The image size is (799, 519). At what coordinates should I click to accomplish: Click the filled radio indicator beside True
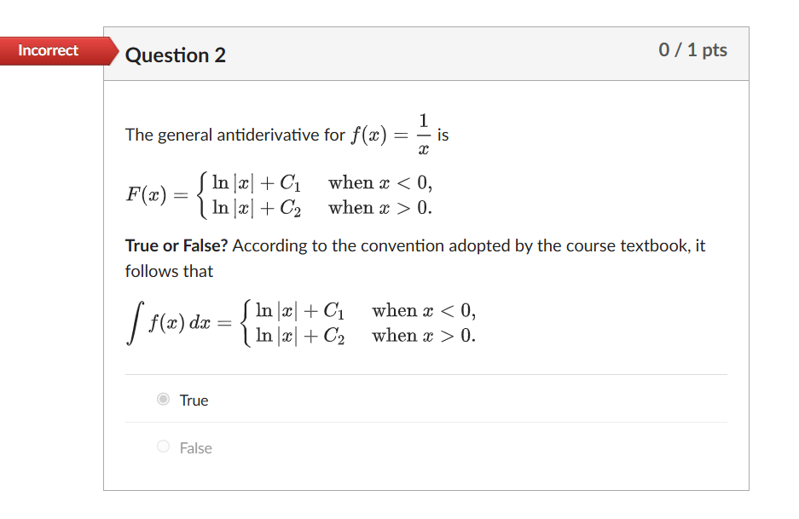[162, 401]
